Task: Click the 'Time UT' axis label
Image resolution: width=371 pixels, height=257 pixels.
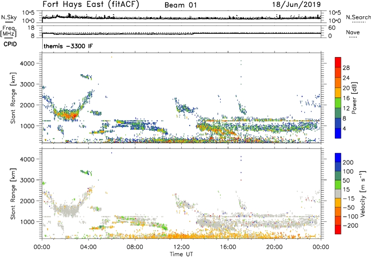Action: point(181,254)
